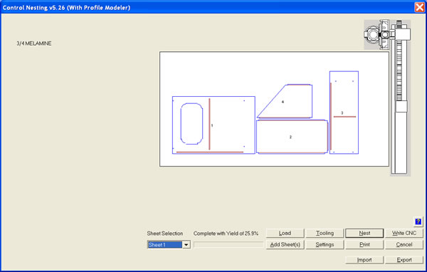Viewport: 427px width, 272px height.
Task: Click the nesting progress bar
Action: (228, 245)
